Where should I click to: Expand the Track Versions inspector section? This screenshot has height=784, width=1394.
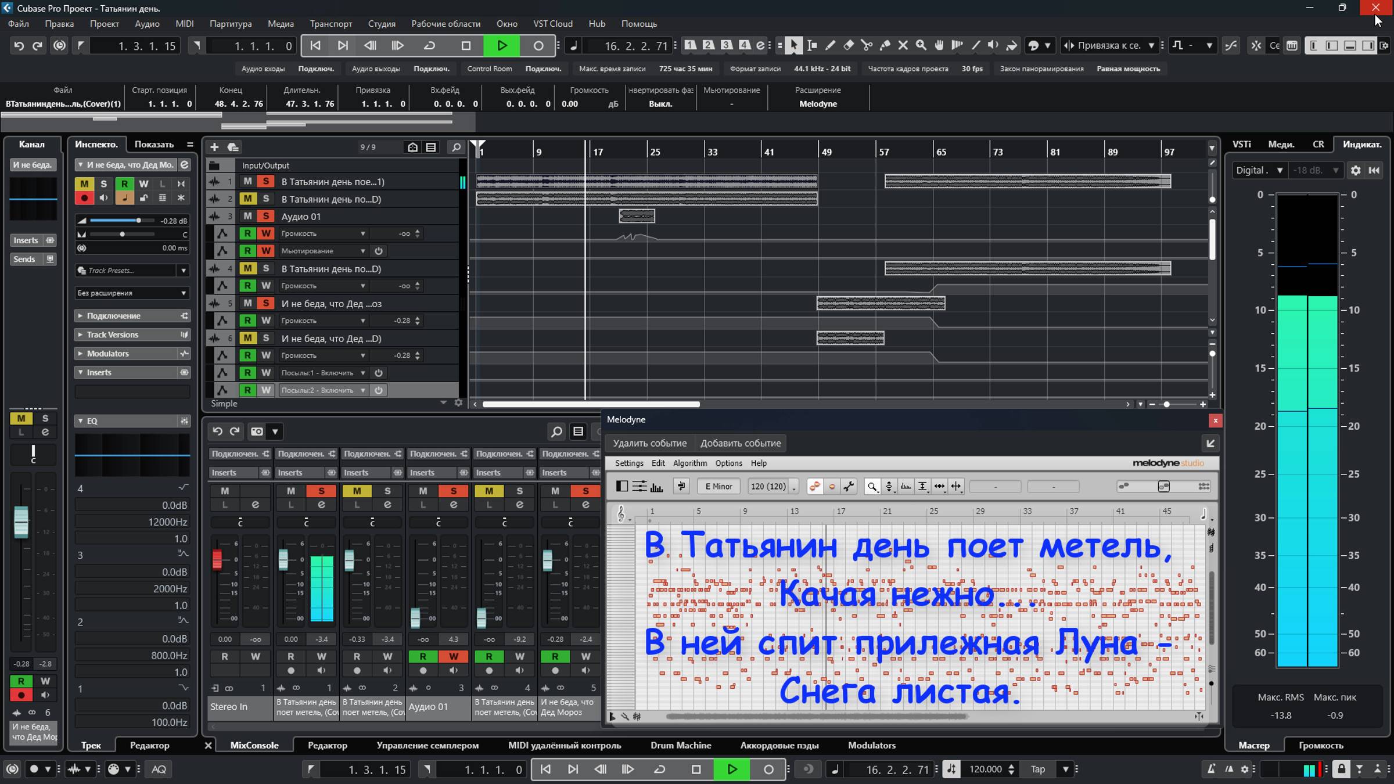coord(113,335)
